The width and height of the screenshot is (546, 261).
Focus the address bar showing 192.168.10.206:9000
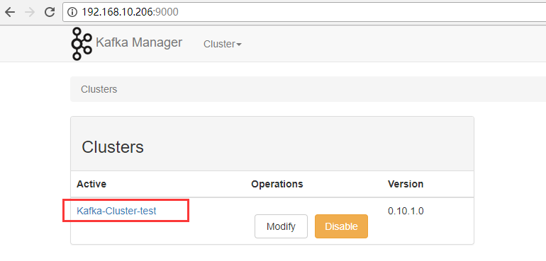[x=304, y=12]
